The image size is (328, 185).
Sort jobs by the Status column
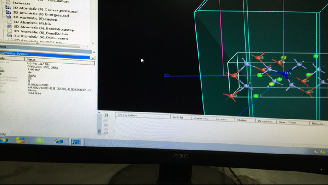tap(244, 120)
